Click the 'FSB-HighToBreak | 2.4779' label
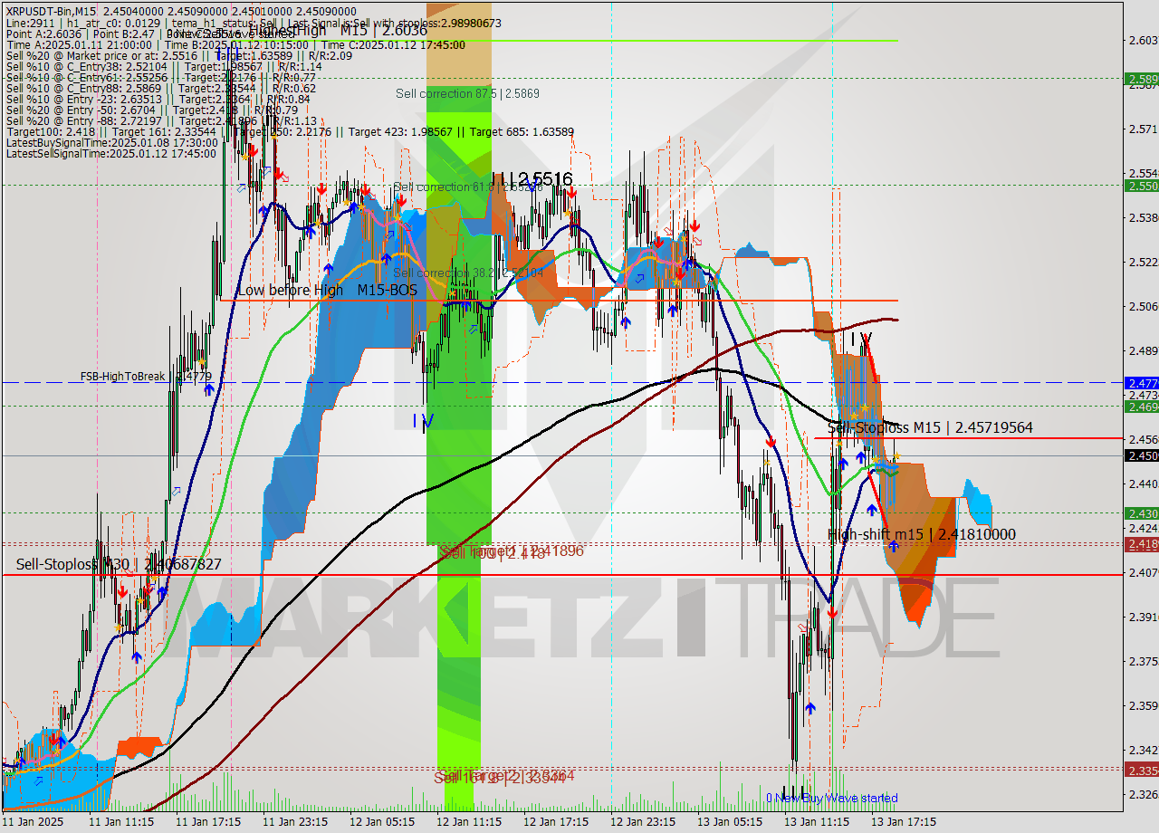Screen dimensions: 1159x833 [146, 376]
